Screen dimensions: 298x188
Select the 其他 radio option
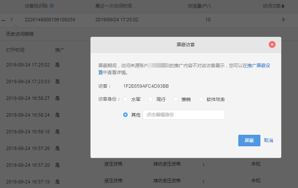[x=125, y=115]
